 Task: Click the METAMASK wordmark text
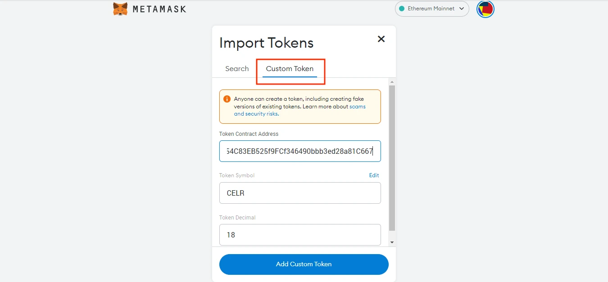click(159, 9)
